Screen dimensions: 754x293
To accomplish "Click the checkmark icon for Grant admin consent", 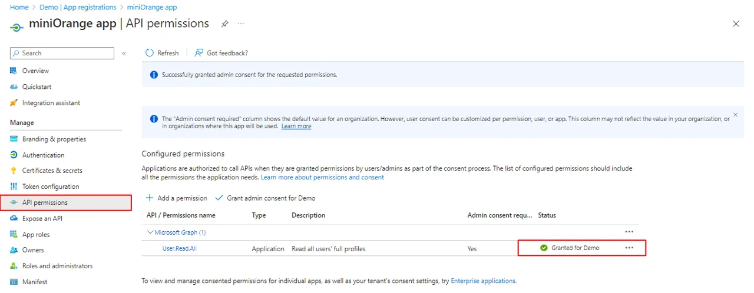I will click(220, 198).
